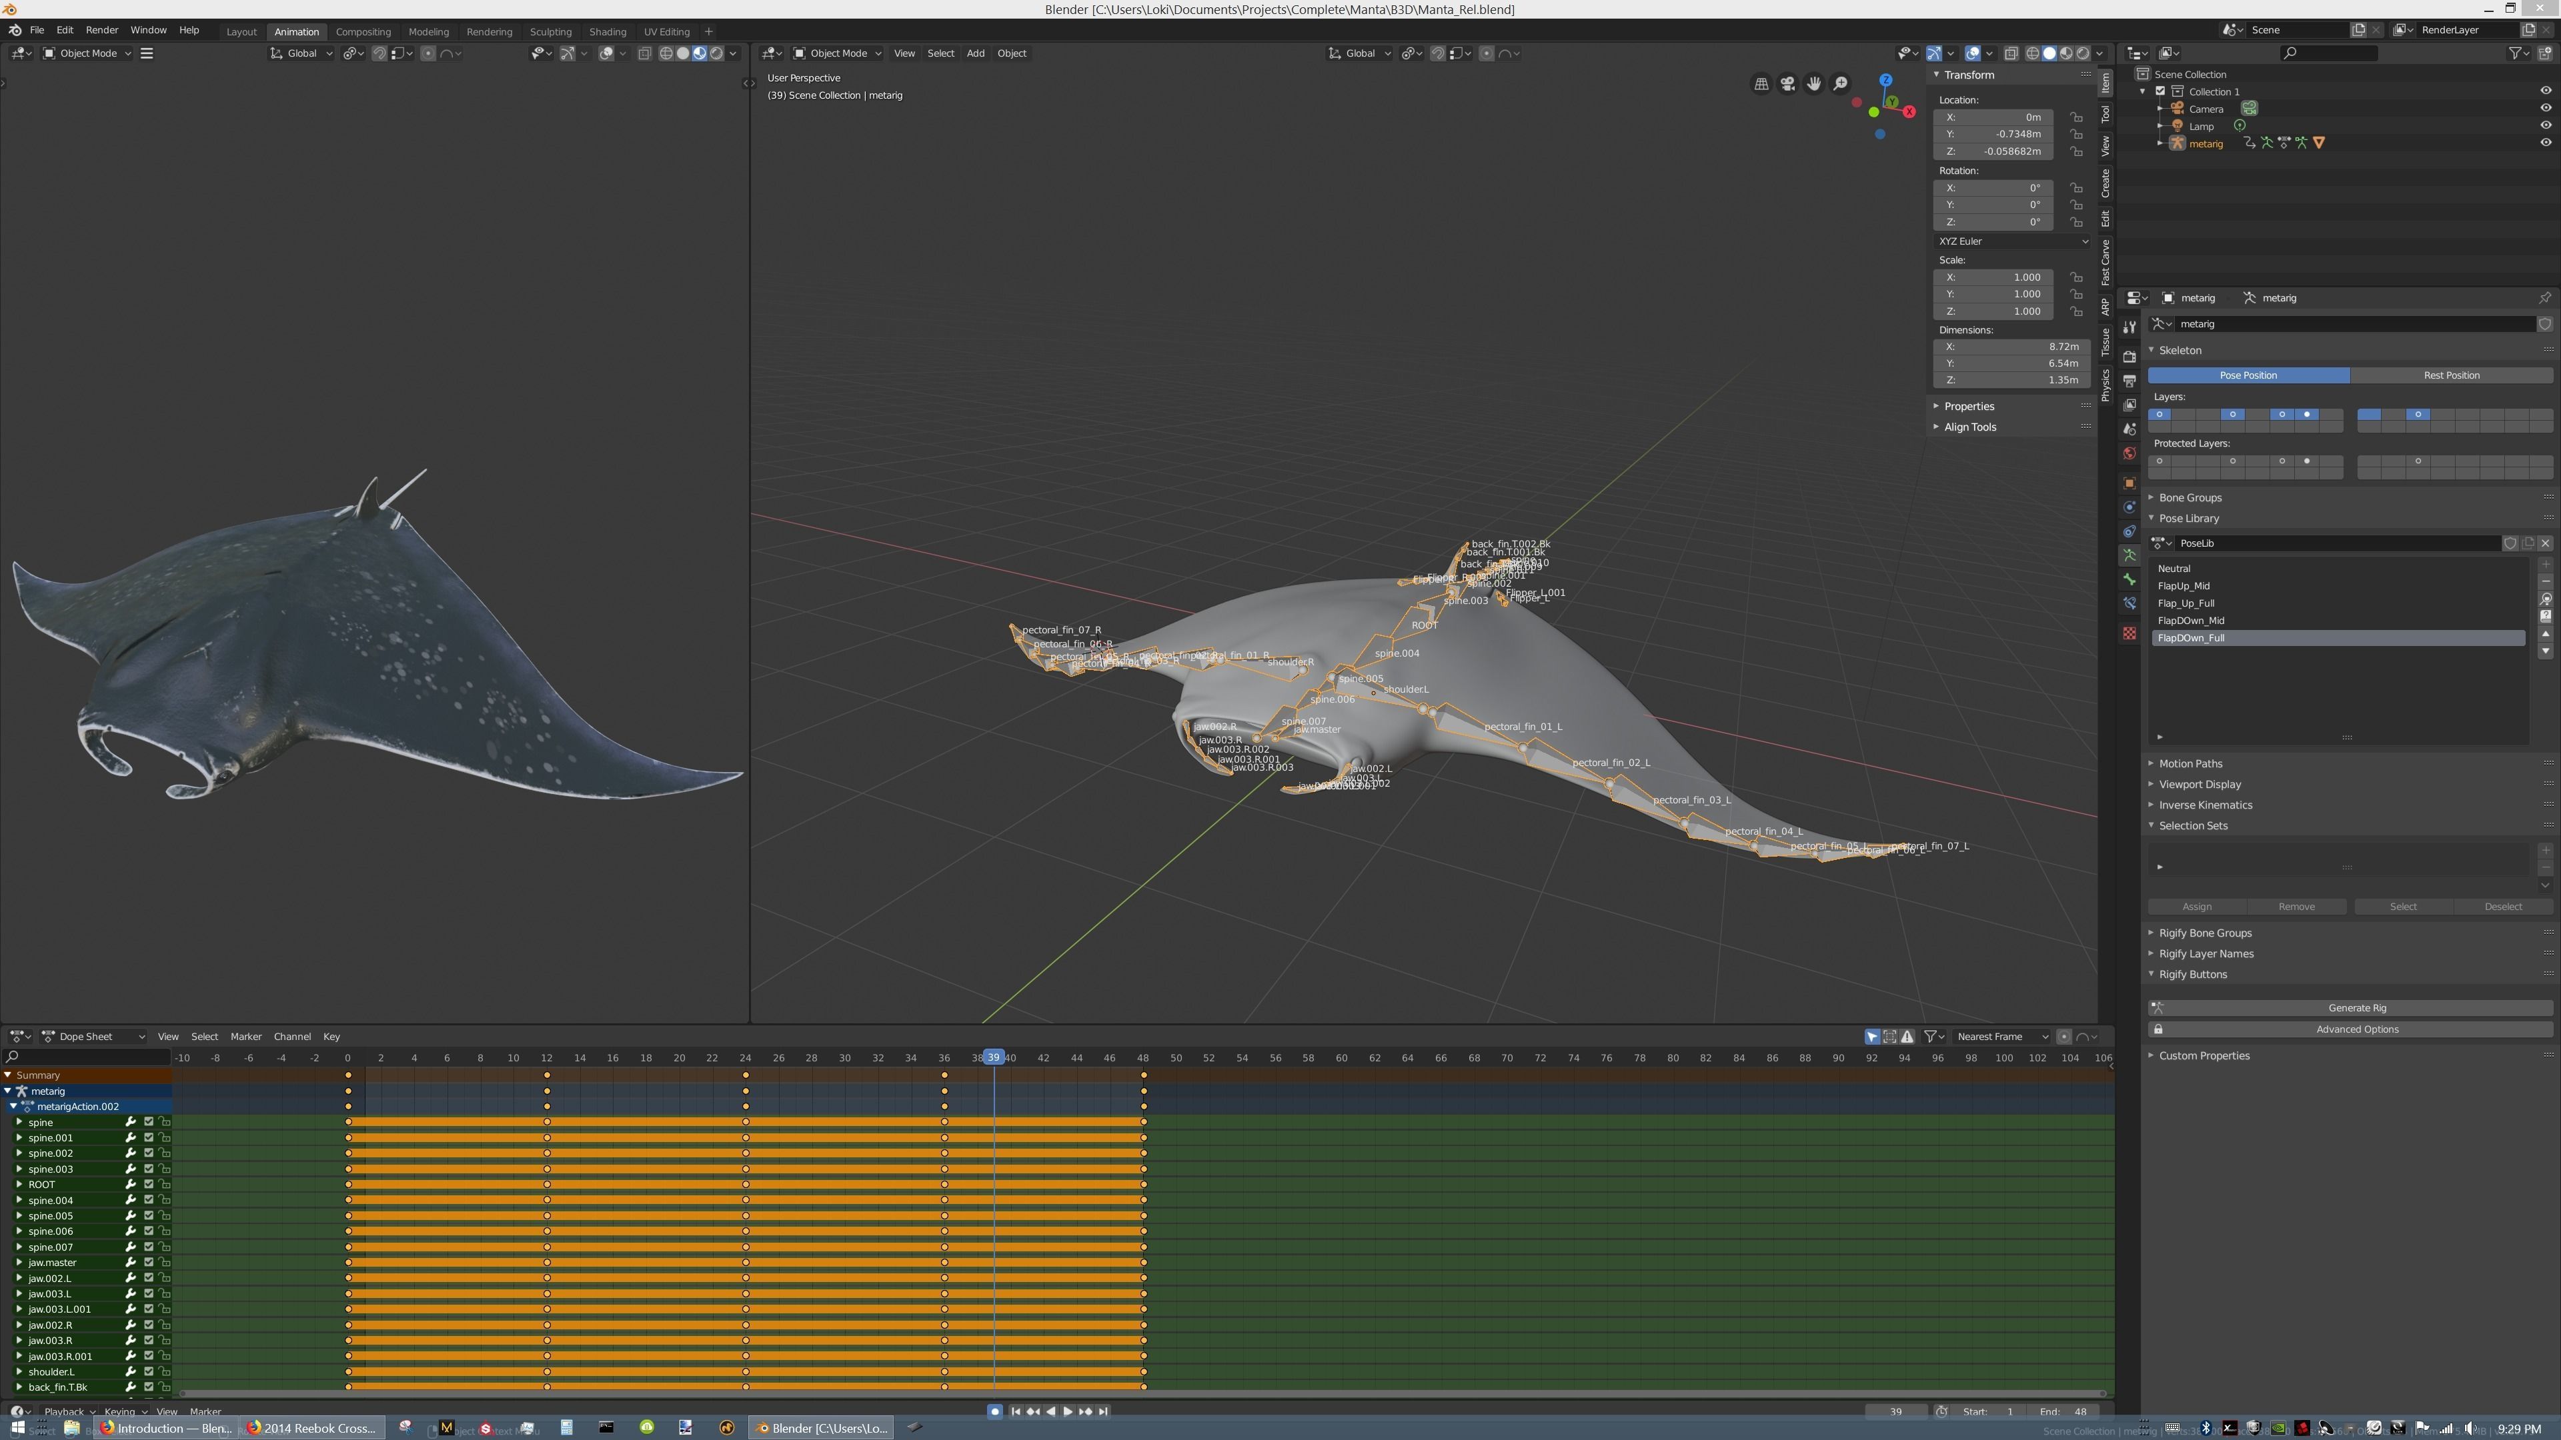Toggle mute checkbox for spine channel
The image size is (2561, 1440).
point(148,1122)
